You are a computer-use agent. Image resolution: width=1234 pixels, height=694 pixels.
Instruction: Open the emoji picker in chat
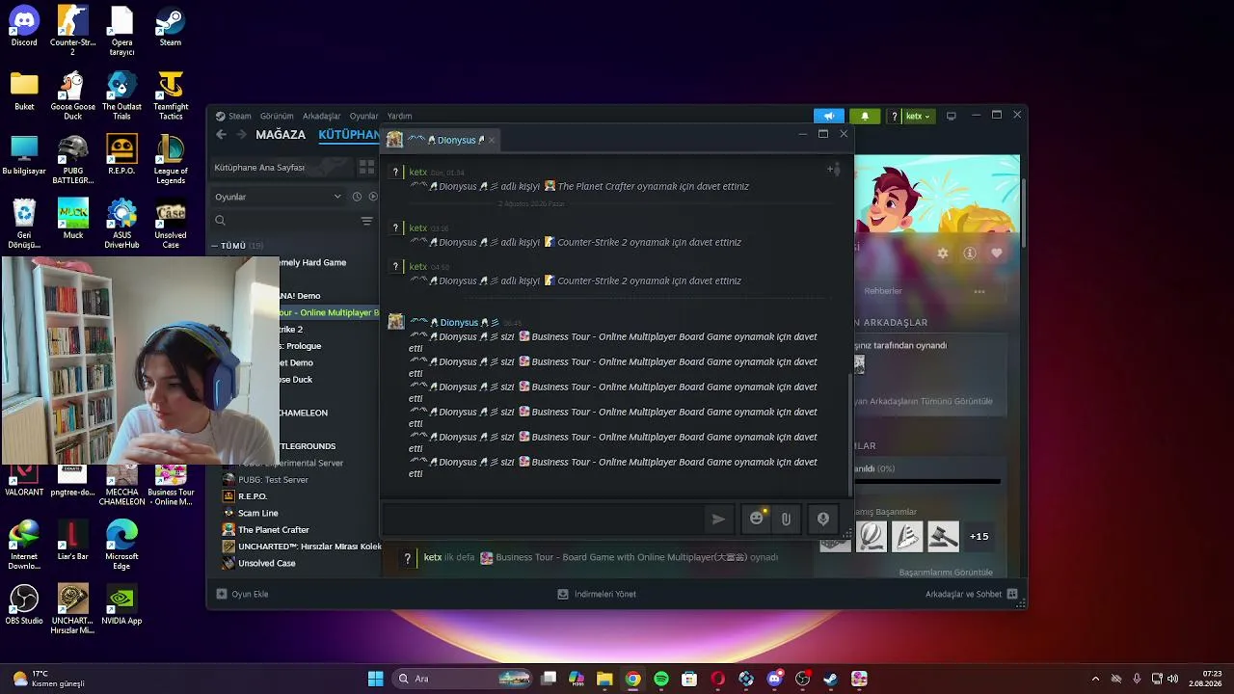[757, 519]
